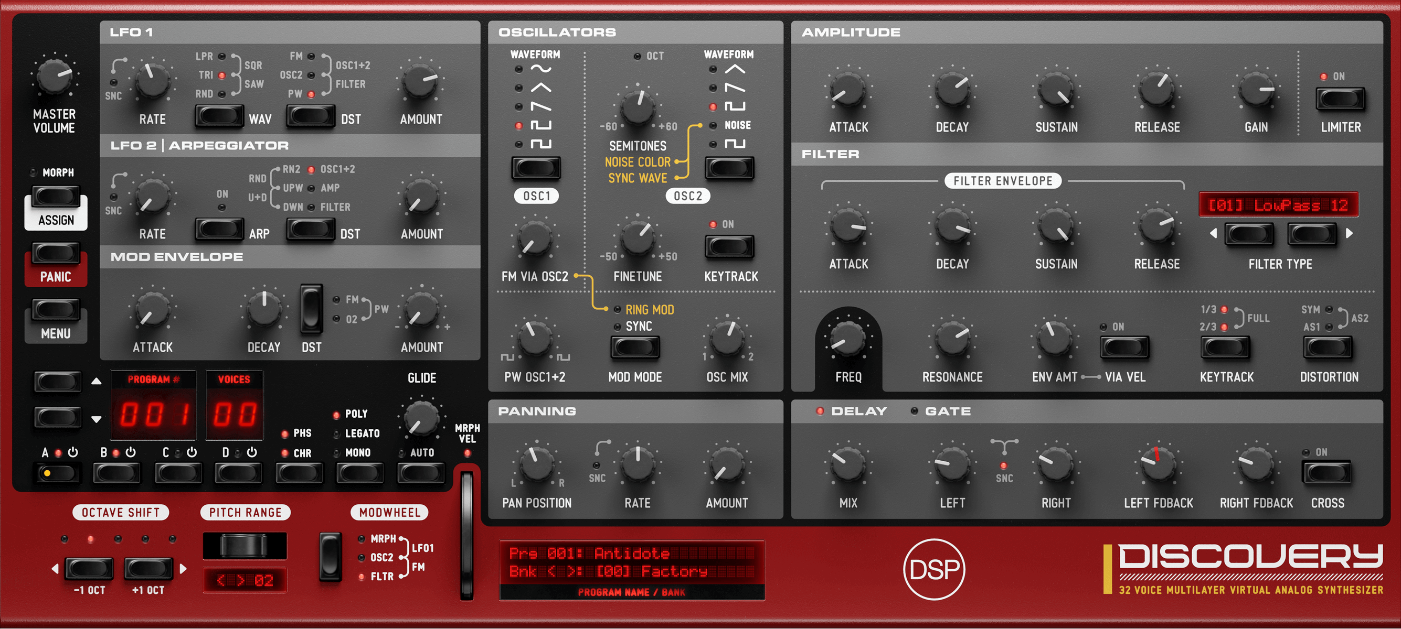The image size is (1401, 629).
Task: Click the Master Volume knob
Action: pyautogui.click(x=54, y=77)
